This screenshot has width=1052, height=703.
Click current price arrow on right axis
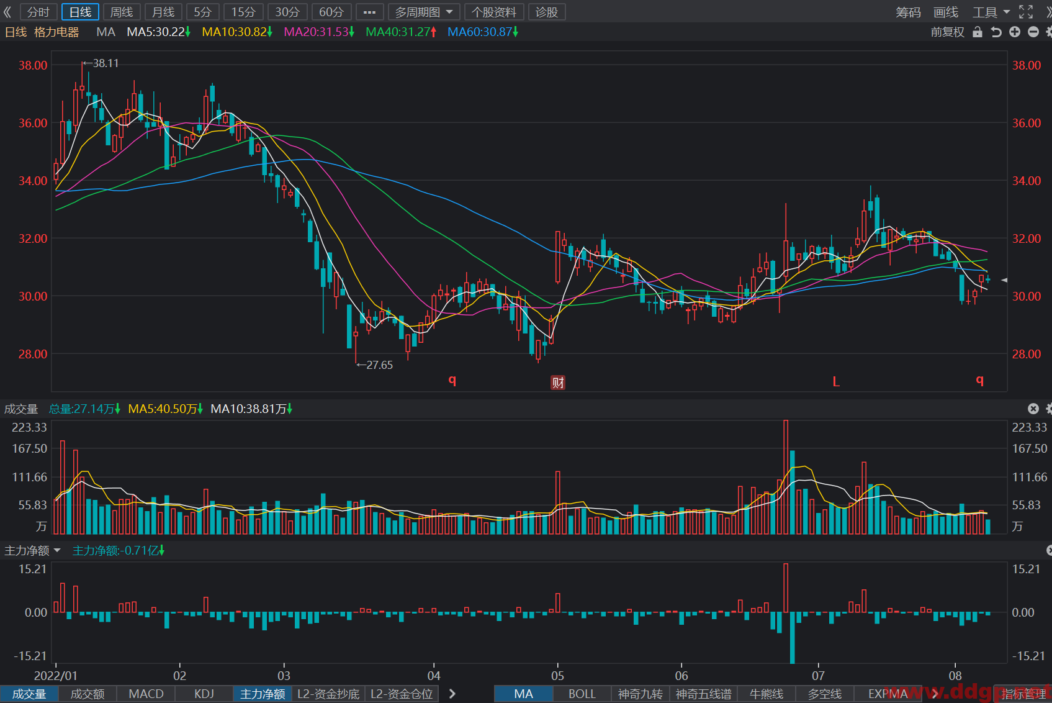[1004, 280]
